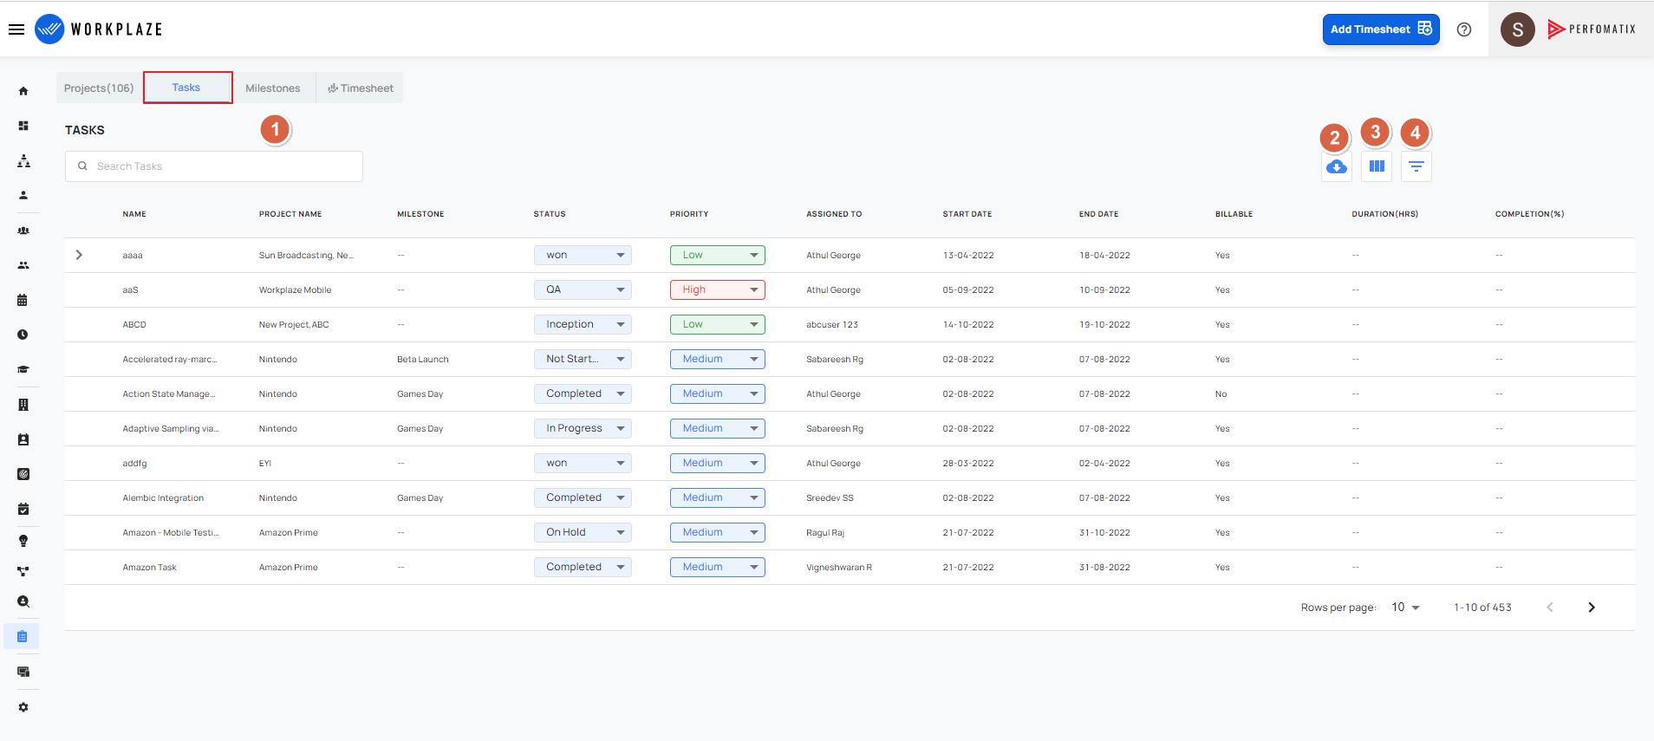Image resolution: width=1654 pixels, height=741 pixels.
Task: Open status dropdown for ABCD task
Action: (583, 324)
